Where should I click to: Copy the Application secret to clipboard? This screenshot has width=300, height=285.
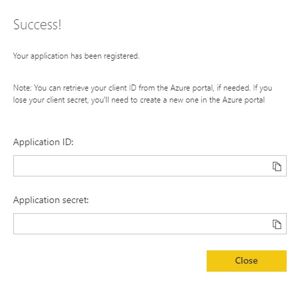click(x=277, y=224)
